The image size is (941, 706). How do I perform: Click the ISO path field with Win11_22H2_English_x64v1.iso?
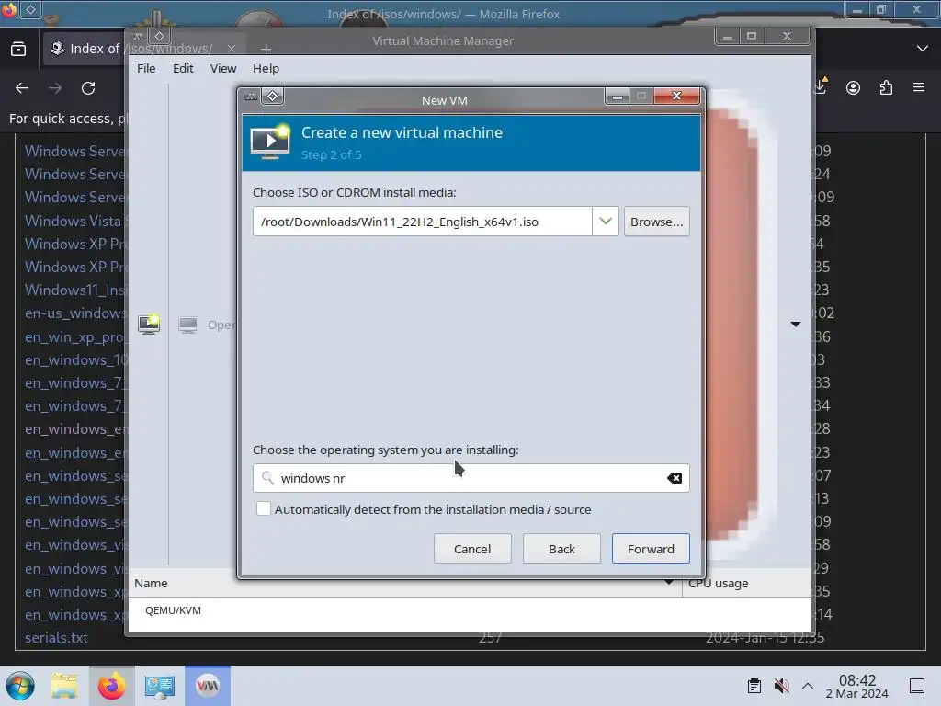point(422,222)
